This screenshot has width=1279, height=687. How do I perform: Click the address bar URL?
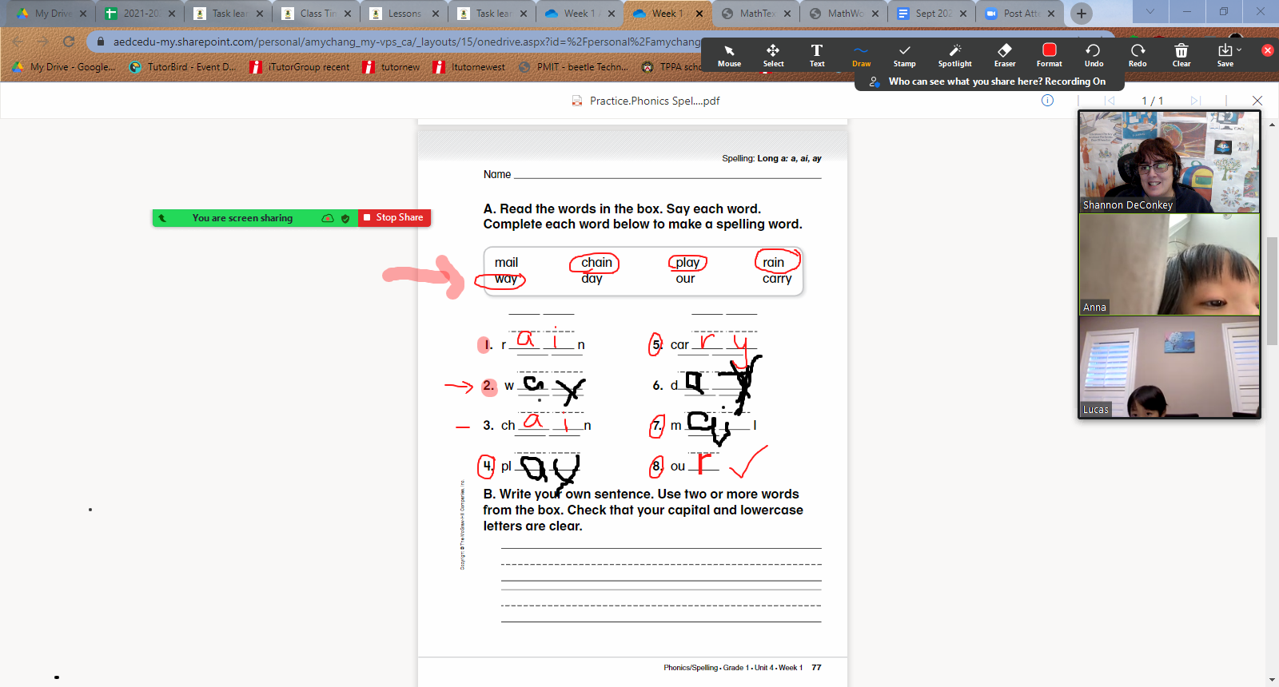tap(406, 42)
